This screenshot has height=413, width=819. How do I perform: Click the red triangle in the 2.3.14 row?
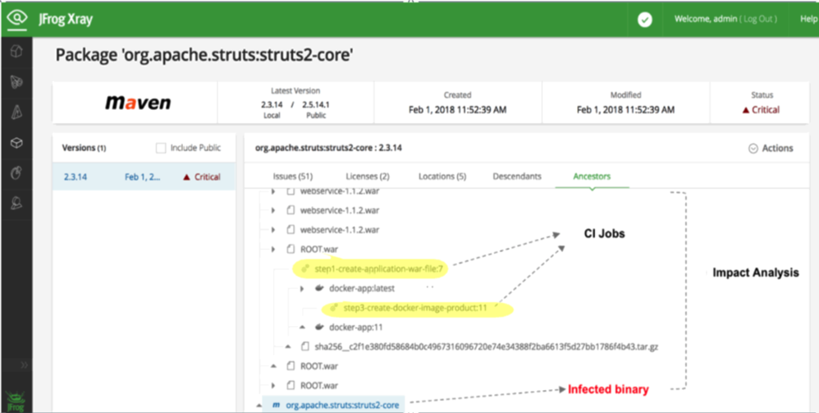point(186,177)
